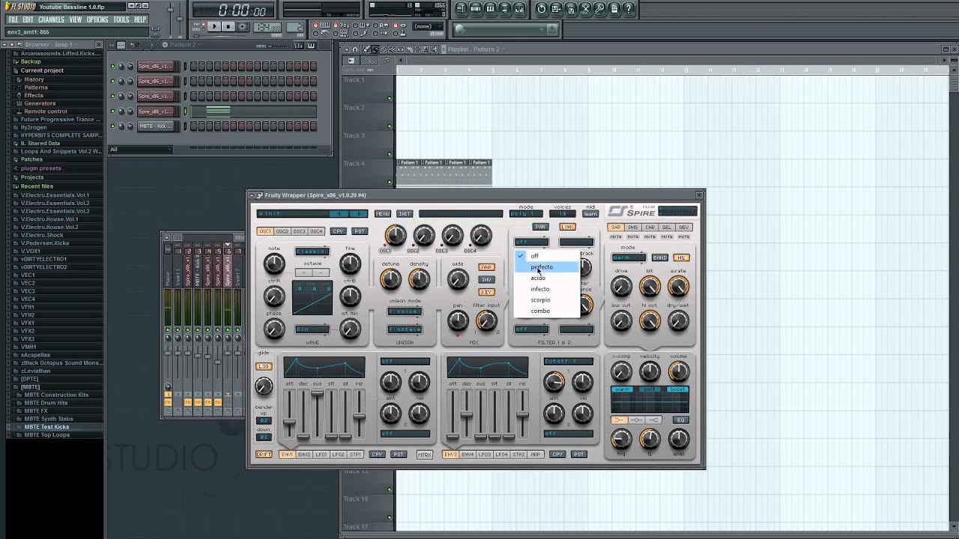
Task: Choose combo from the filter type list
Action: point(547,311)
